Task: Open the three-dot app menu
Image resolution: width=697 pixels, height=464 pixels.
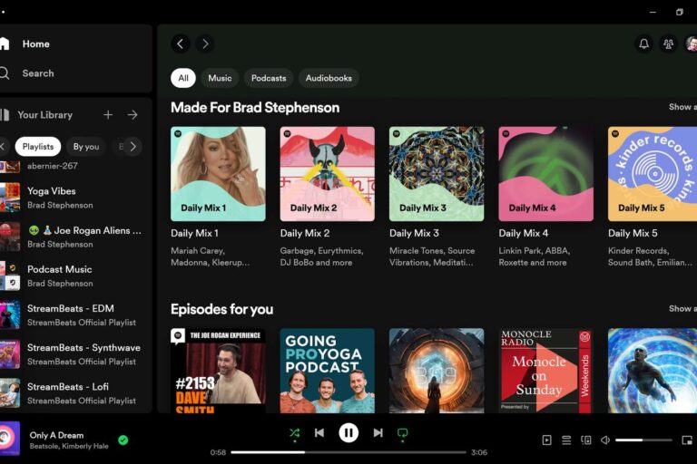Action: tap(2, 12)
